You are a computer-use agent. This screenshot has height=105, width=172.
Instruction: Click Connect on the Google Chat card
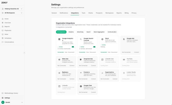[93, 92]
